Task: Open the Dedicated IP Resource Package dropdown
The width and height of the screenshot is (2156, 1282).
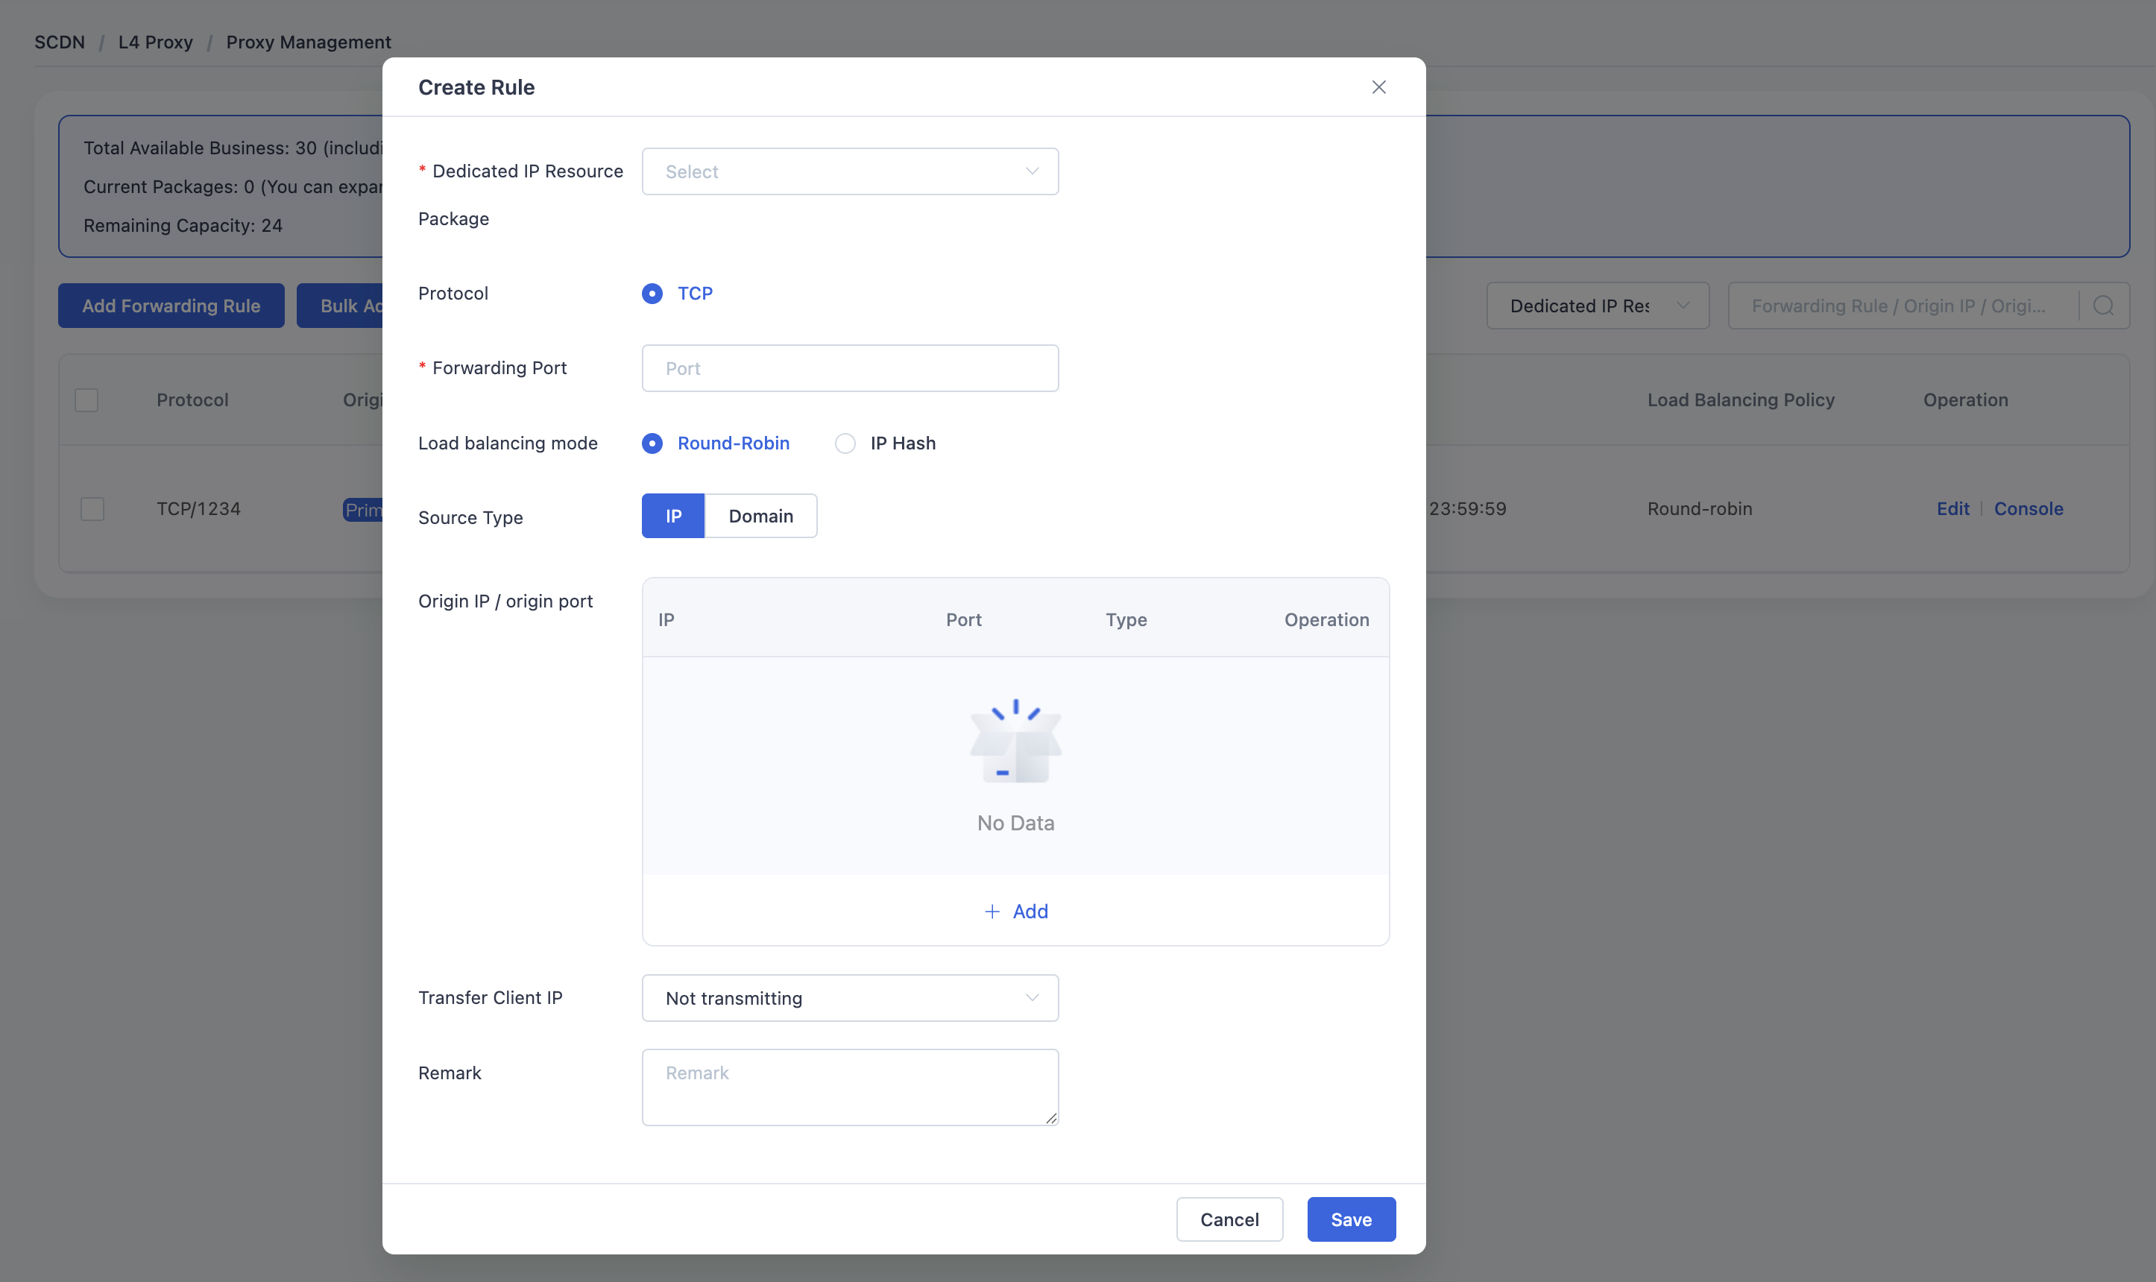Action: click(x=850, y=172)
